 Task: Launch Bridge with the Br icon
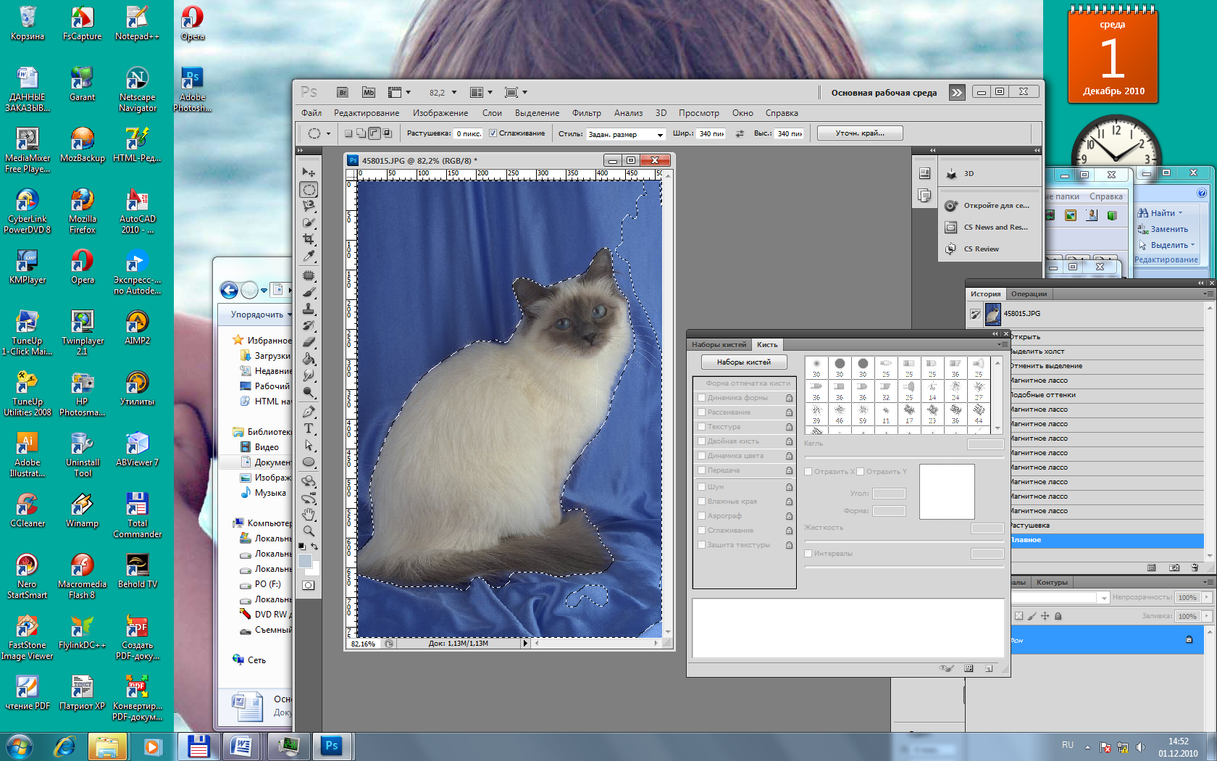click(343, 93)
